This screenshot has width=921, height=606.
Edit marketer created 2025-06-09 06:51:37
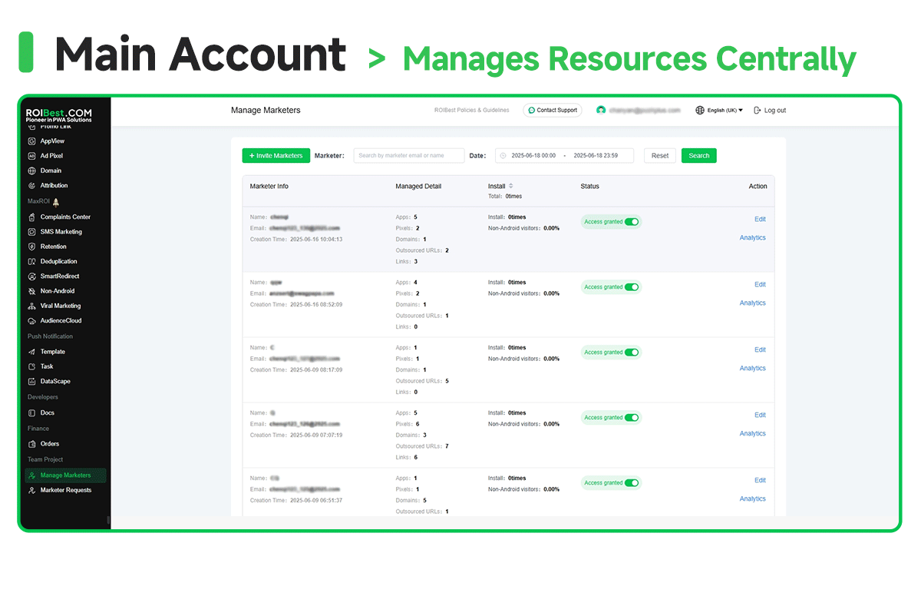[760, 480]
